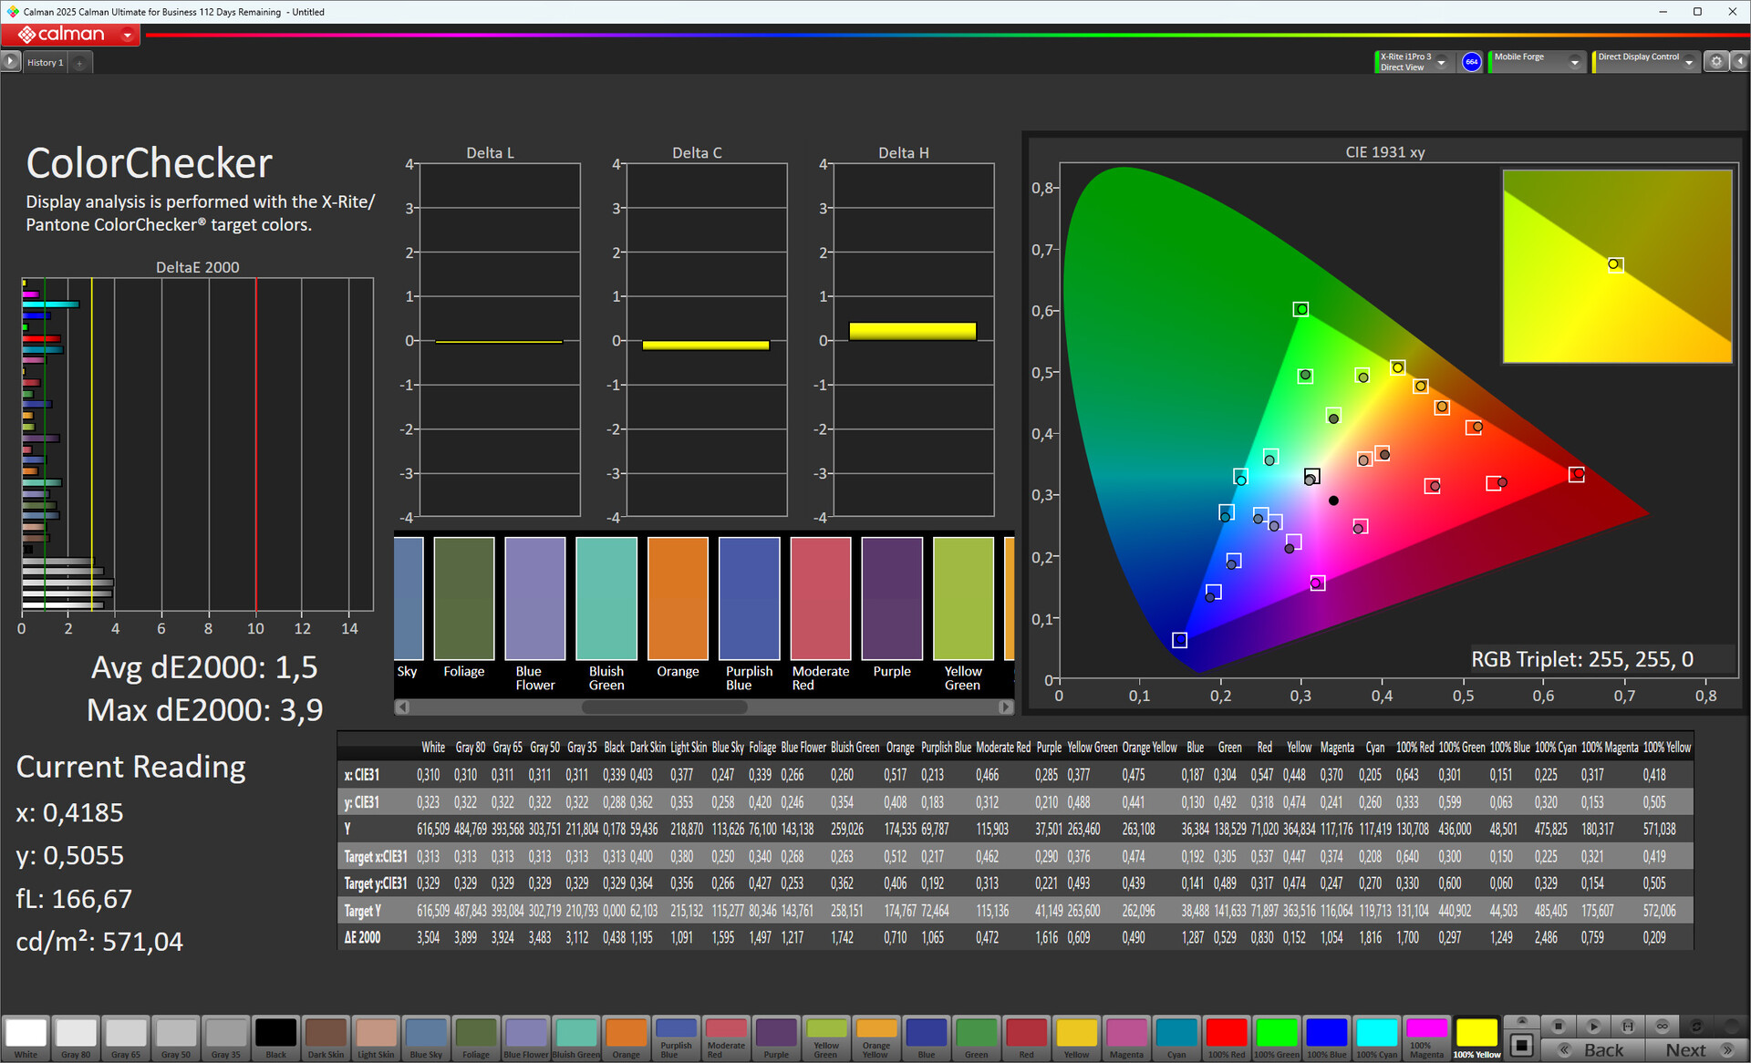Open the settings gear icon

tap(1716, 61)
